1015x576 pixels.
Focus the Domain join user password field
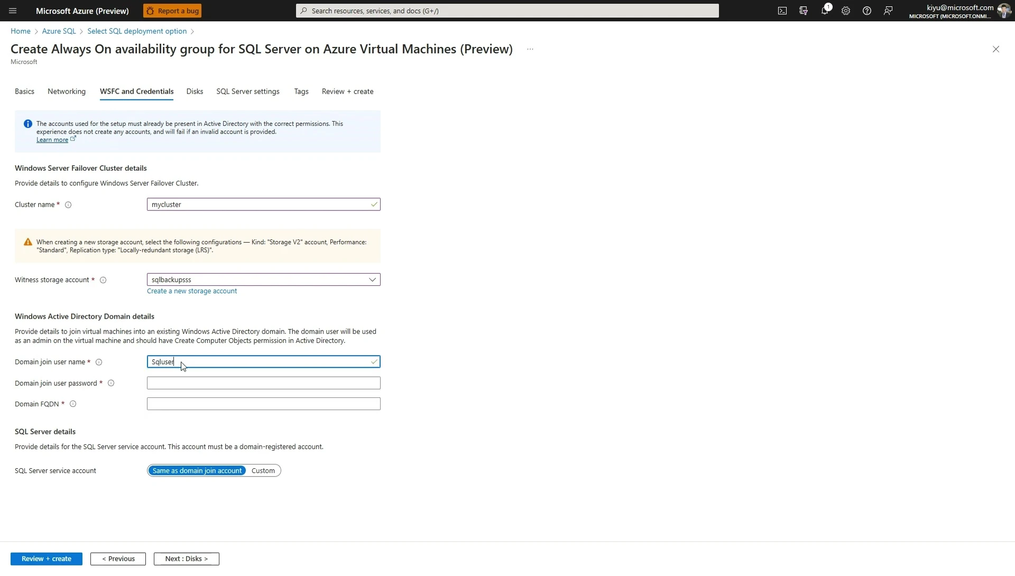tap(263, 383)
